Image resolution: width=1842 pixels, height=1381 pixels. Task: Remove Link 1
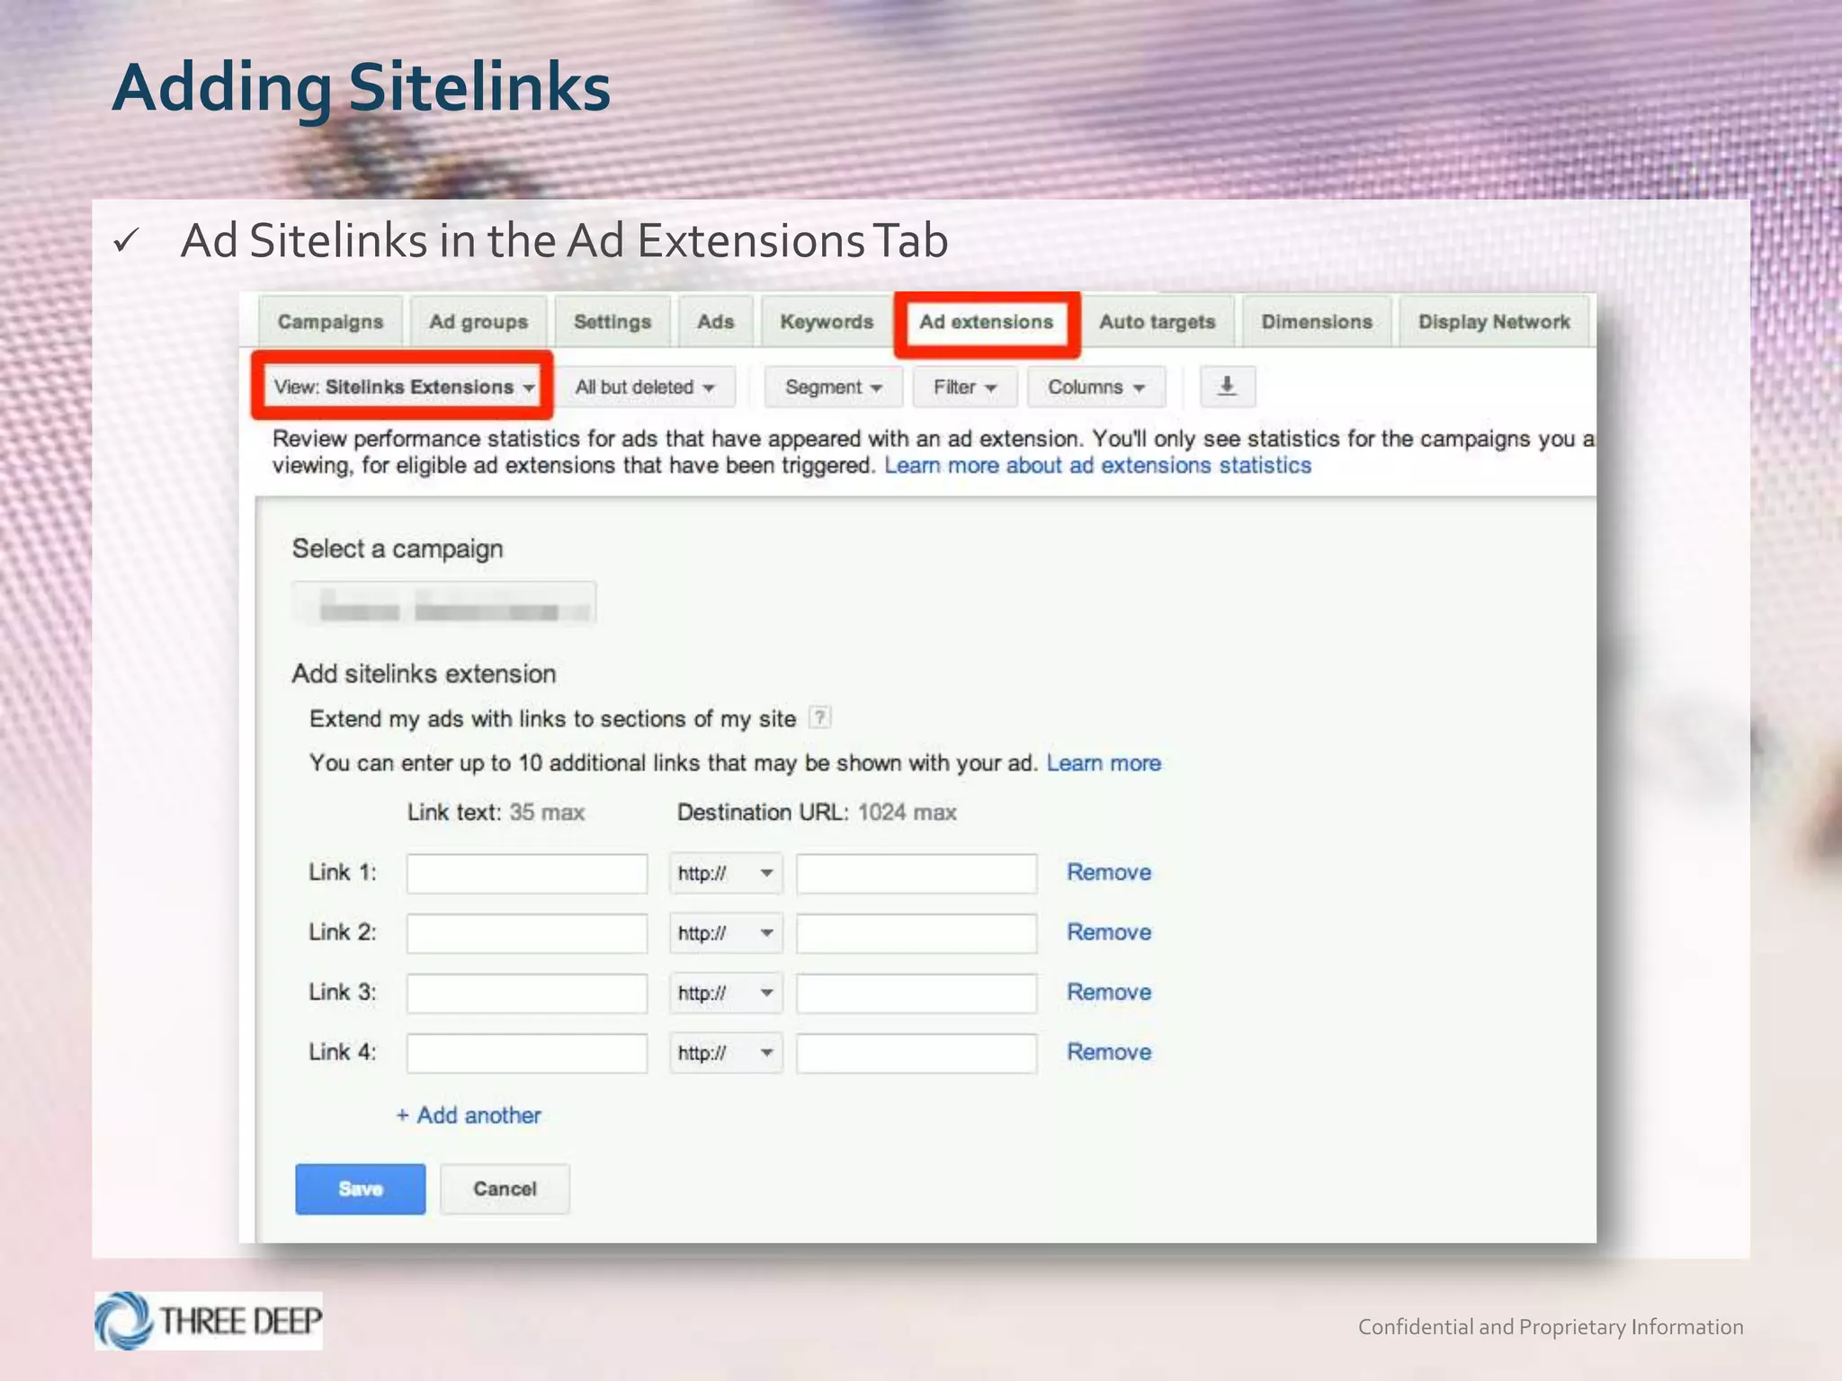click(x=1109, y=872)
